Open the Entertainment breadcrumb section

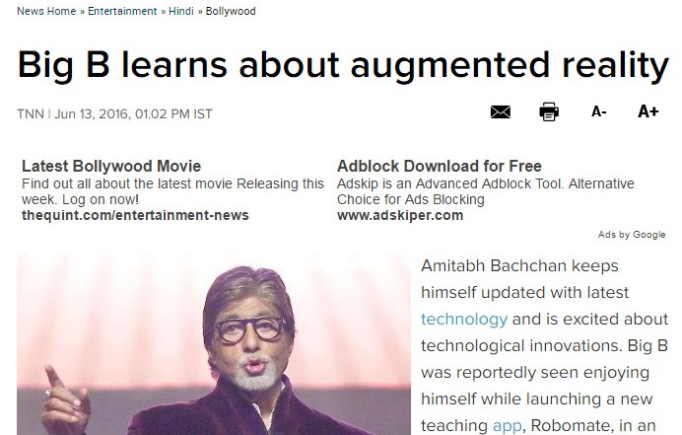click(x=122, y=11)
